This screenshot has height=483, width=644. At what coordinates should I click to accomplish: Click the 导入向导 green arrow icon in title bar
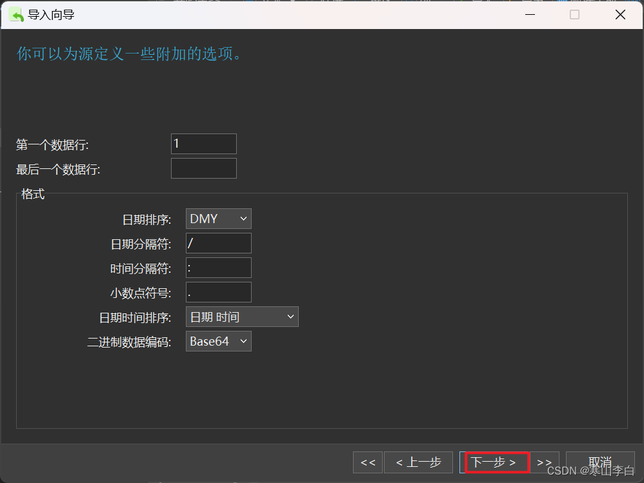[x=16, y=14]
